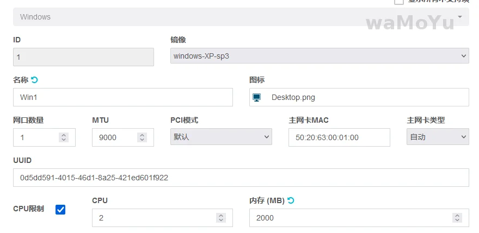Viewport: 479px width, 233px height.
Task: Open the Windows template dropdown
Action: 241,17
